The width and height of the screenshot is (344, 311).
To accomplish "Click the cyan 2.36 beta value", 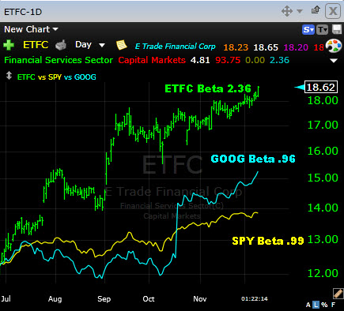I will [280, 60].
